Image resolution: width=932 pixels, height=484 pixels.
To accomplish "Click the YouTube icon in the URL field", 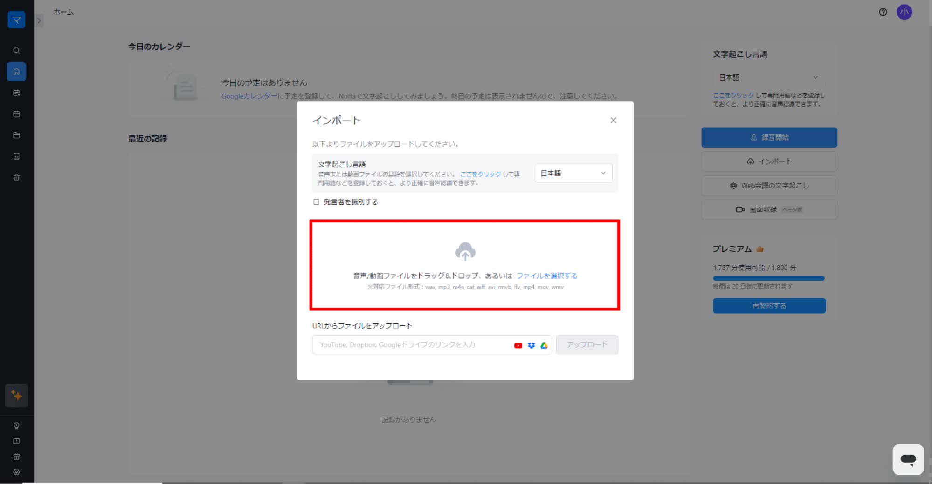I will pyautogui.click(x=518, y=345).
